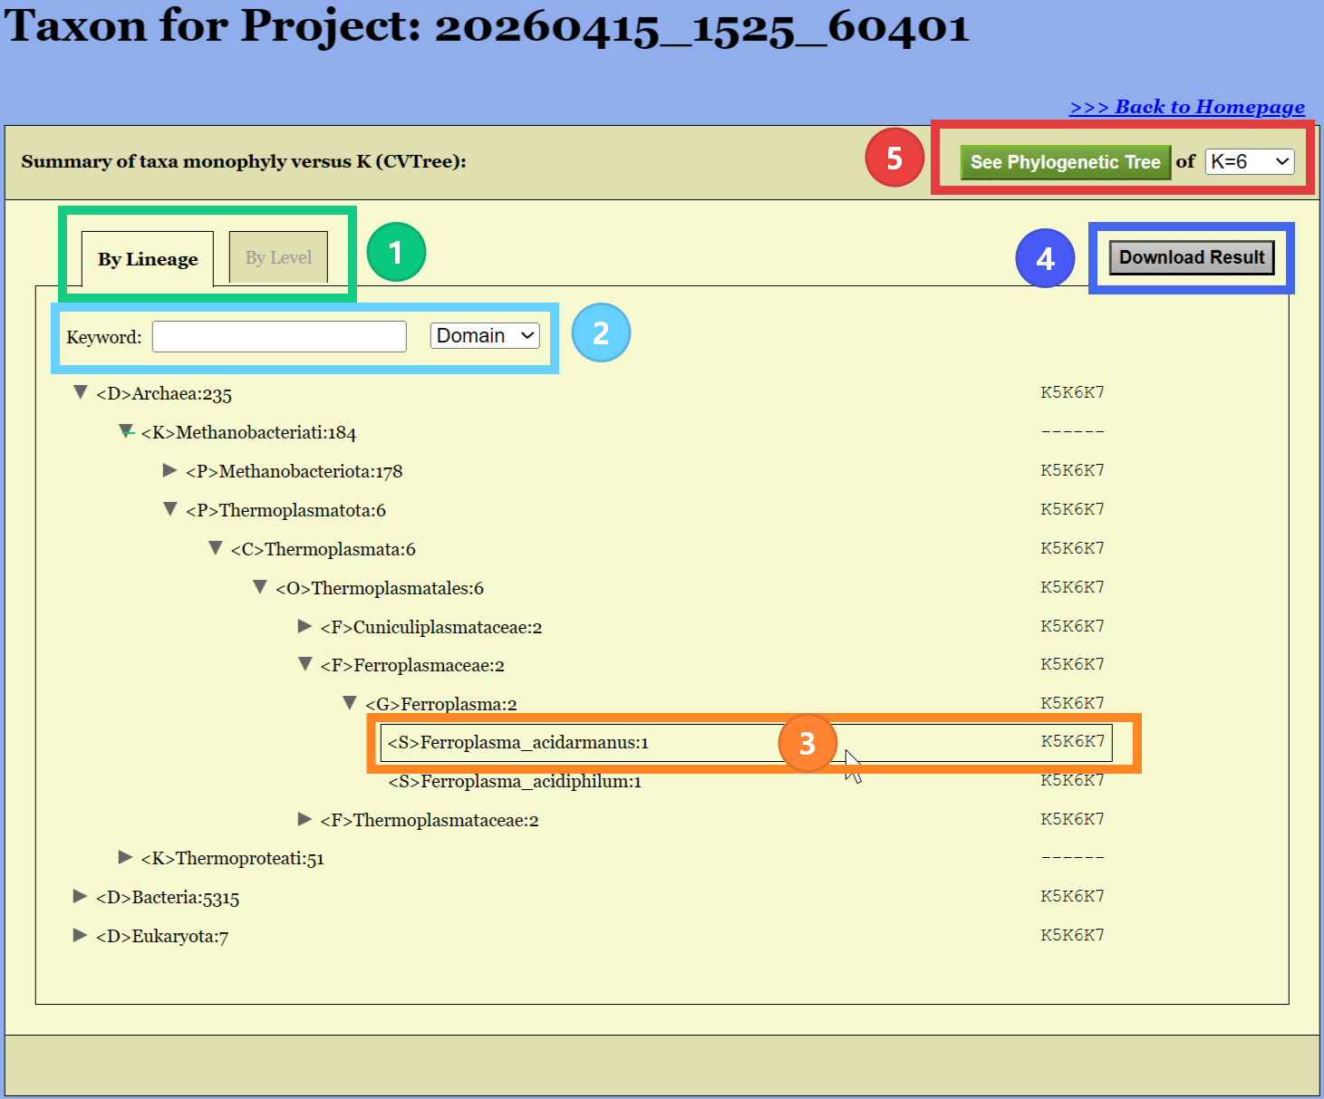Collapse the Ferroplasma genus arrow
This screenshot has width=1324, height=1099.
coord(350,703)
